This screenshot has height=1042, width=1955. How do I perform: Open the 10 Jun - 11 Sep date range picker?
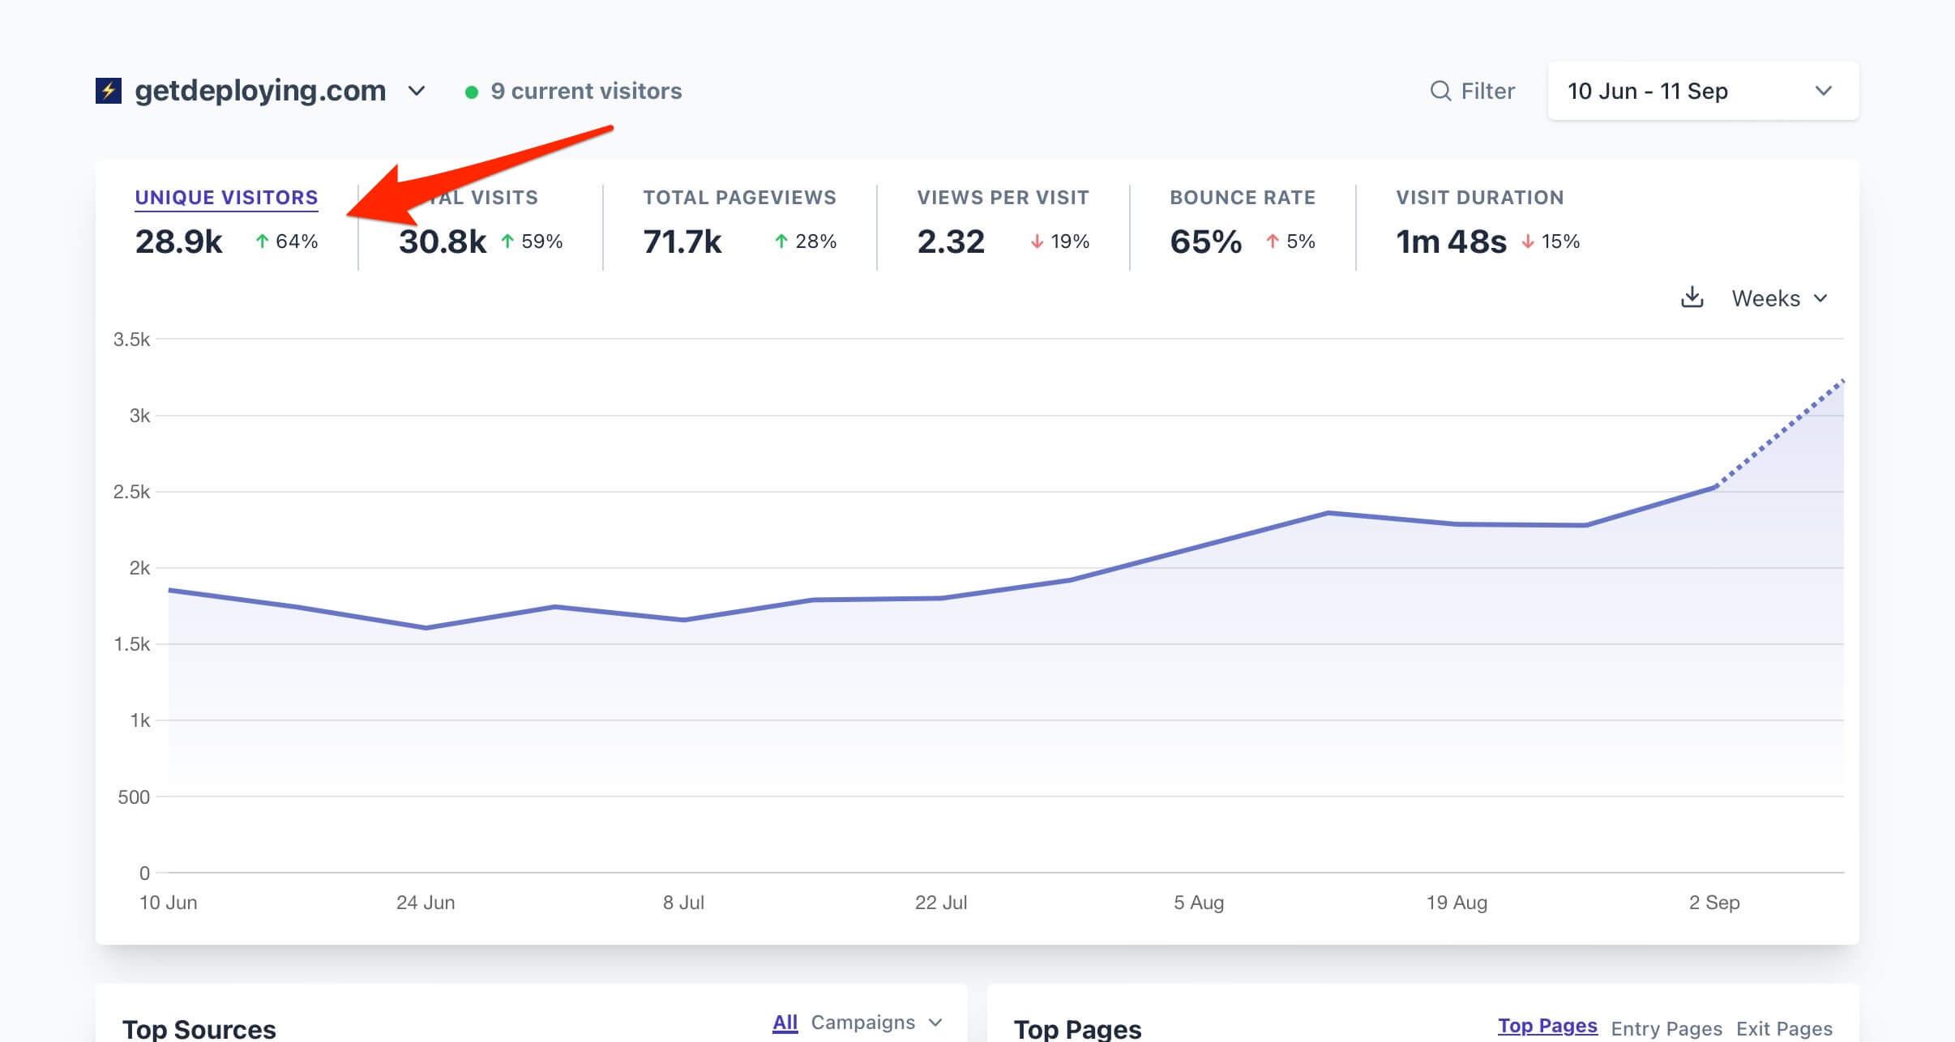pos(1703,91)
